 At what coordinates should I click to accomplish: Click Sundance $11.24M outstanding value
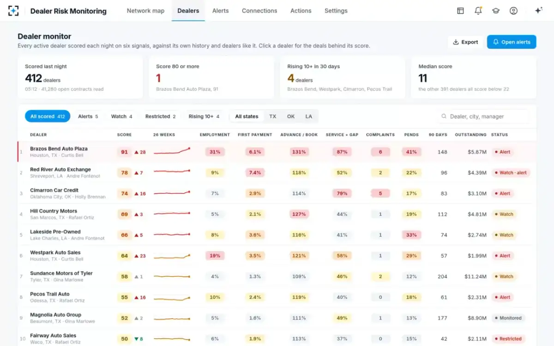tap(476, 276)
